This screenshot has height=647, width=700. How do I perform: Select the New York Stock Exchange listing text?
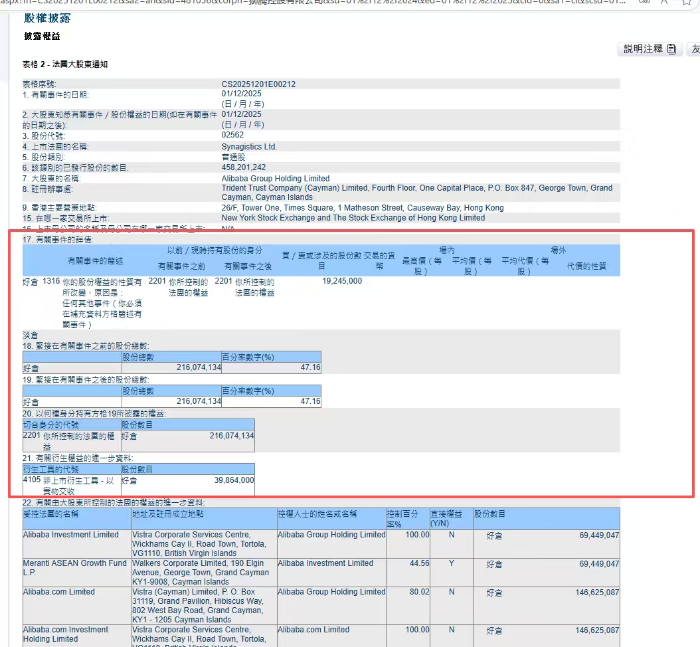pyautogui.click(x=353, y=218)
